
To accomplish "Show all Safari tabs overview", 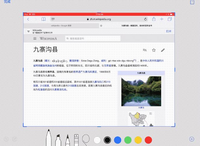I will tap(170, 19).
